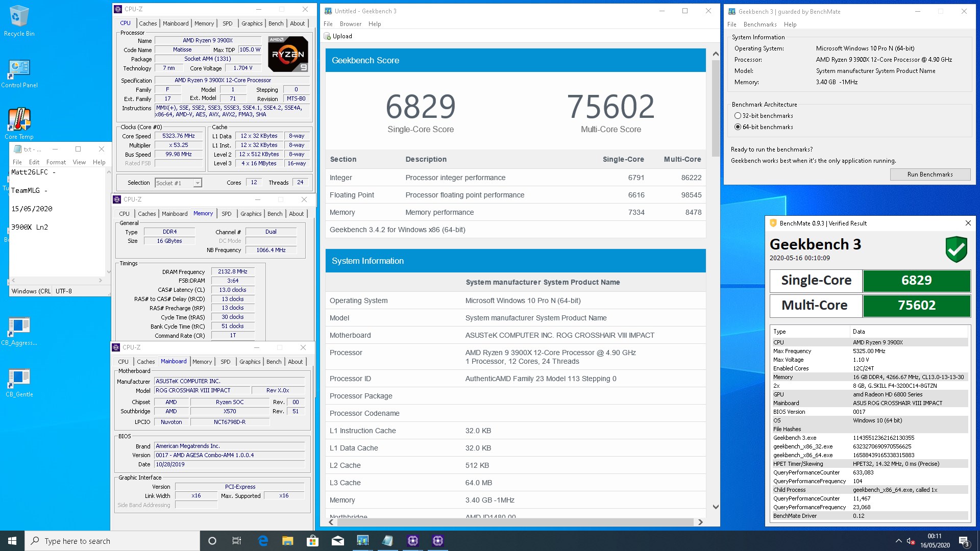980x551 pixels.
Task: Click the DRAM Frequency value 2132.8 MHz
Action: coord(233,272)
